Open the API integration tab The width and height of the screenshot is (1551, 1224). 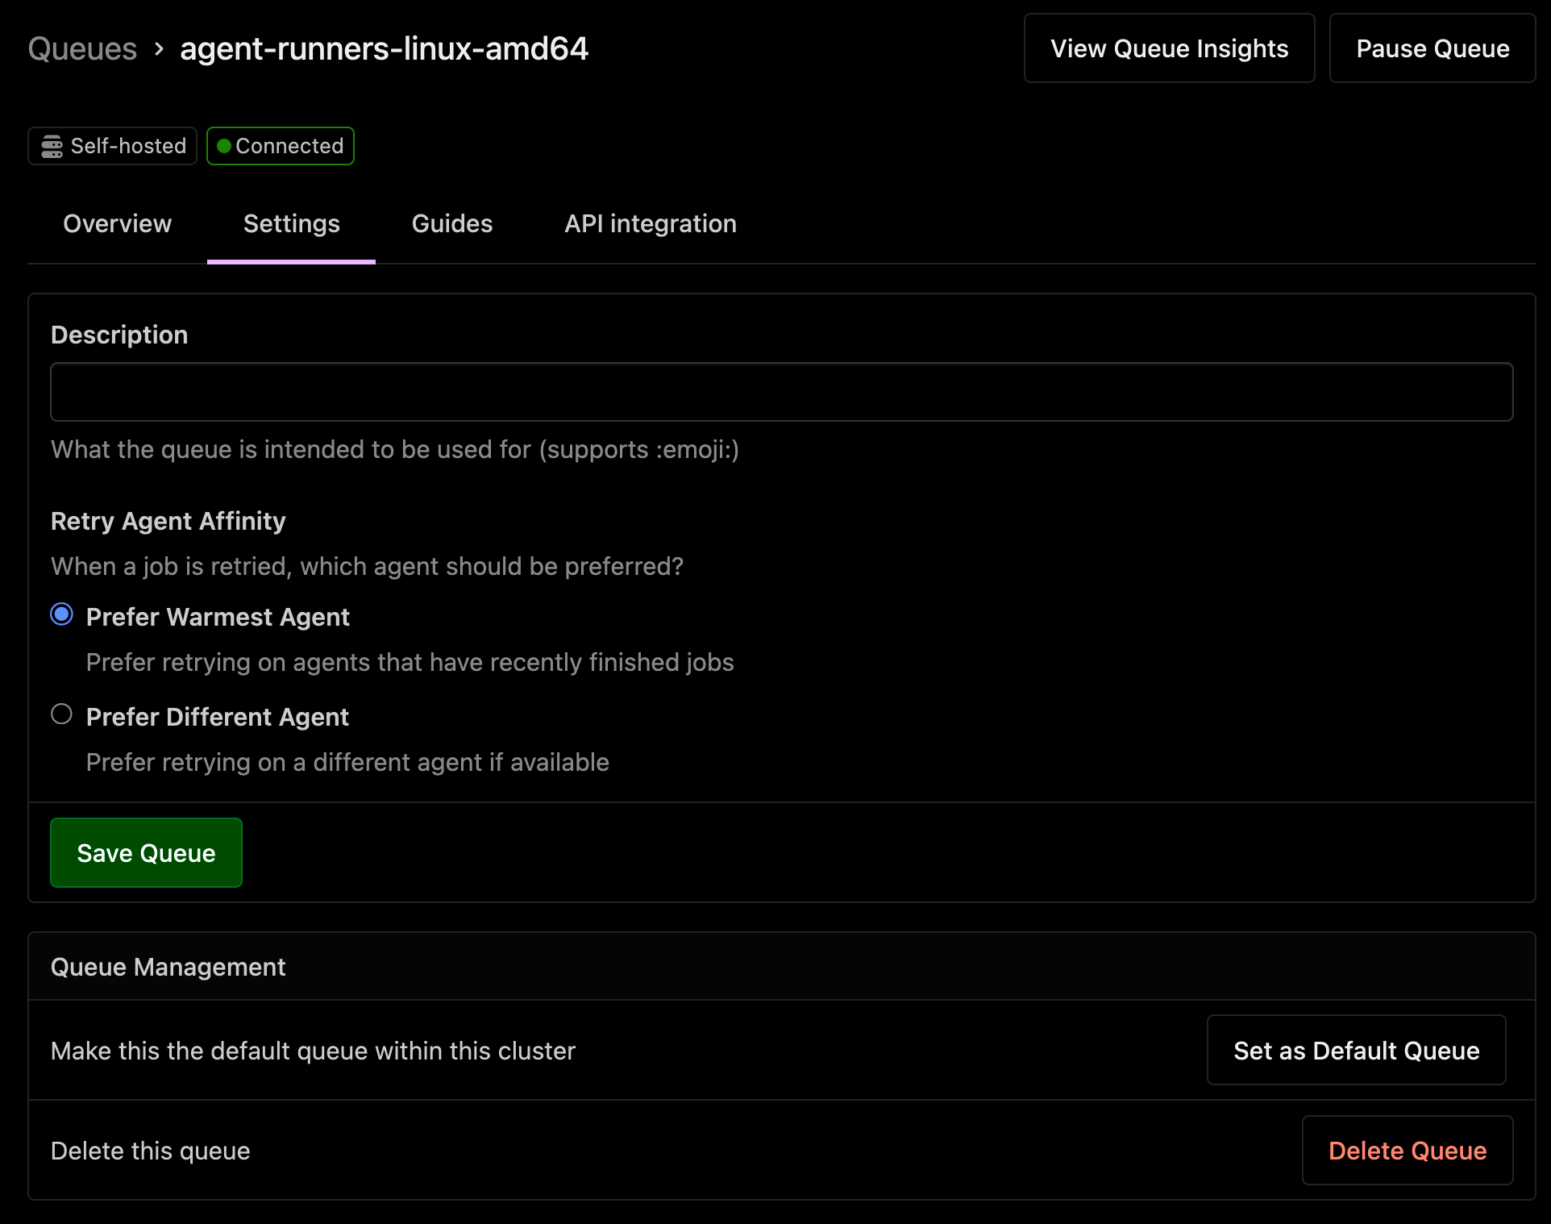tap(651, 223)
